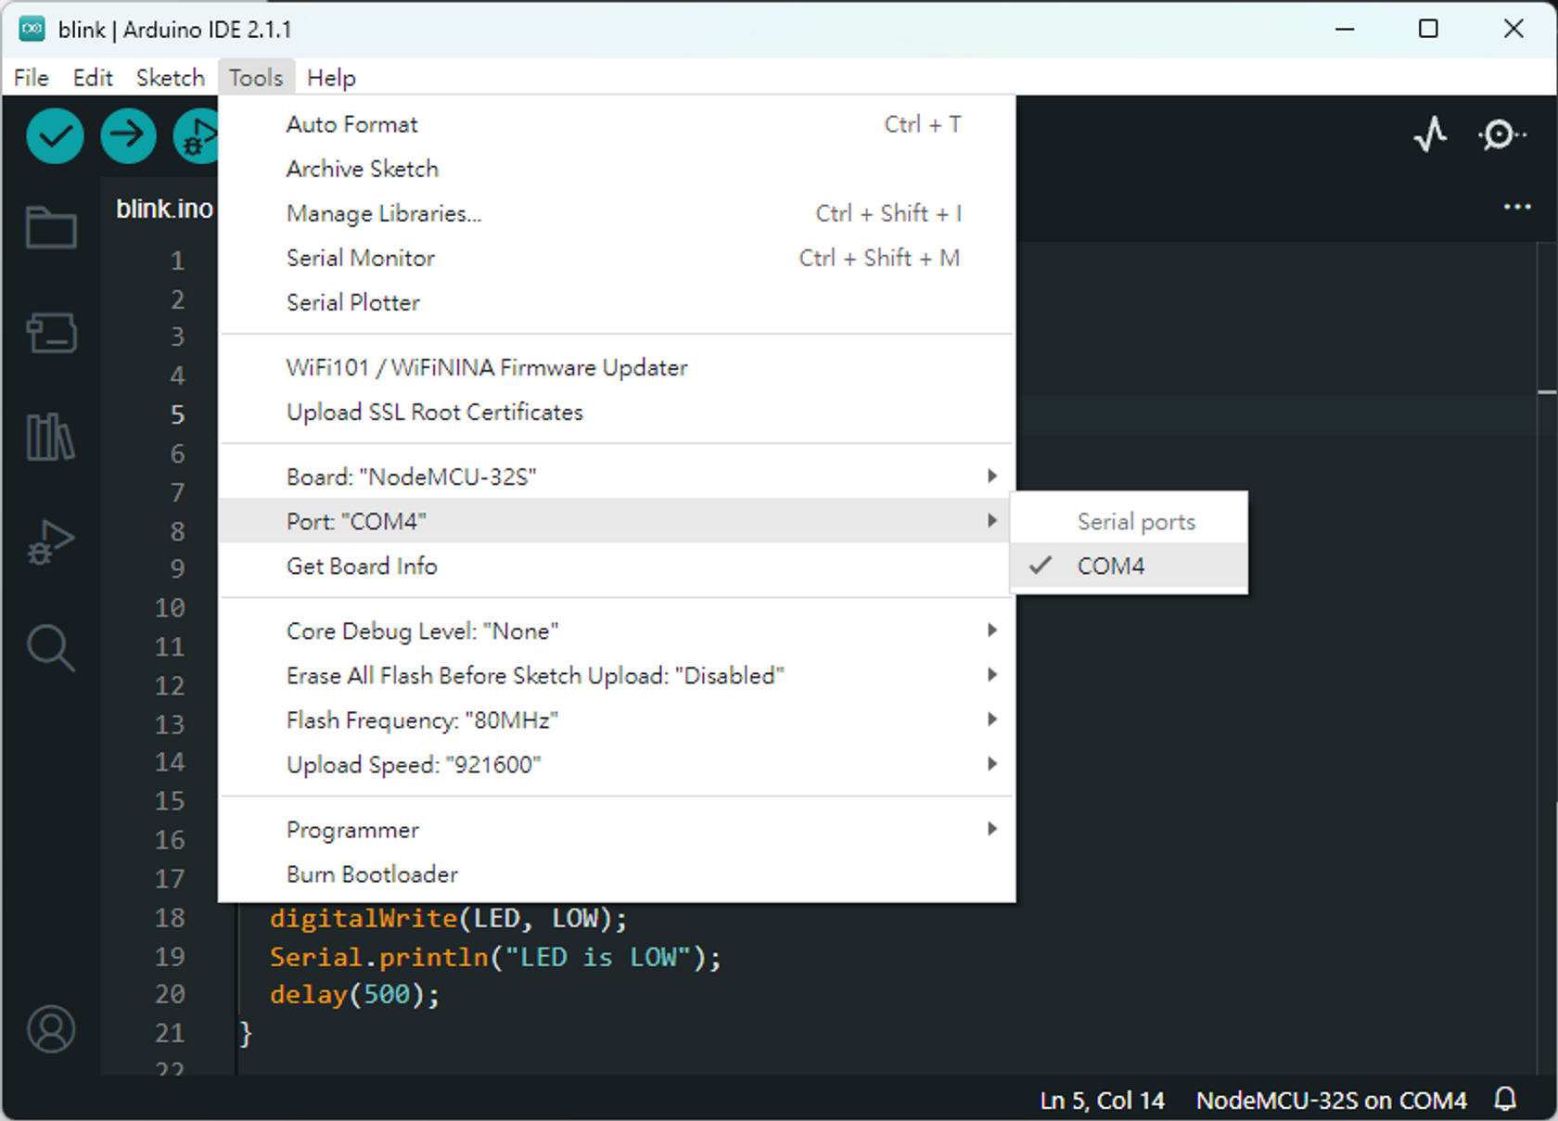Choose Serial Plotter menu entry
The height and width of the screenshot is (1121, 1558).
pyautogui.click(x=617, y=302)
